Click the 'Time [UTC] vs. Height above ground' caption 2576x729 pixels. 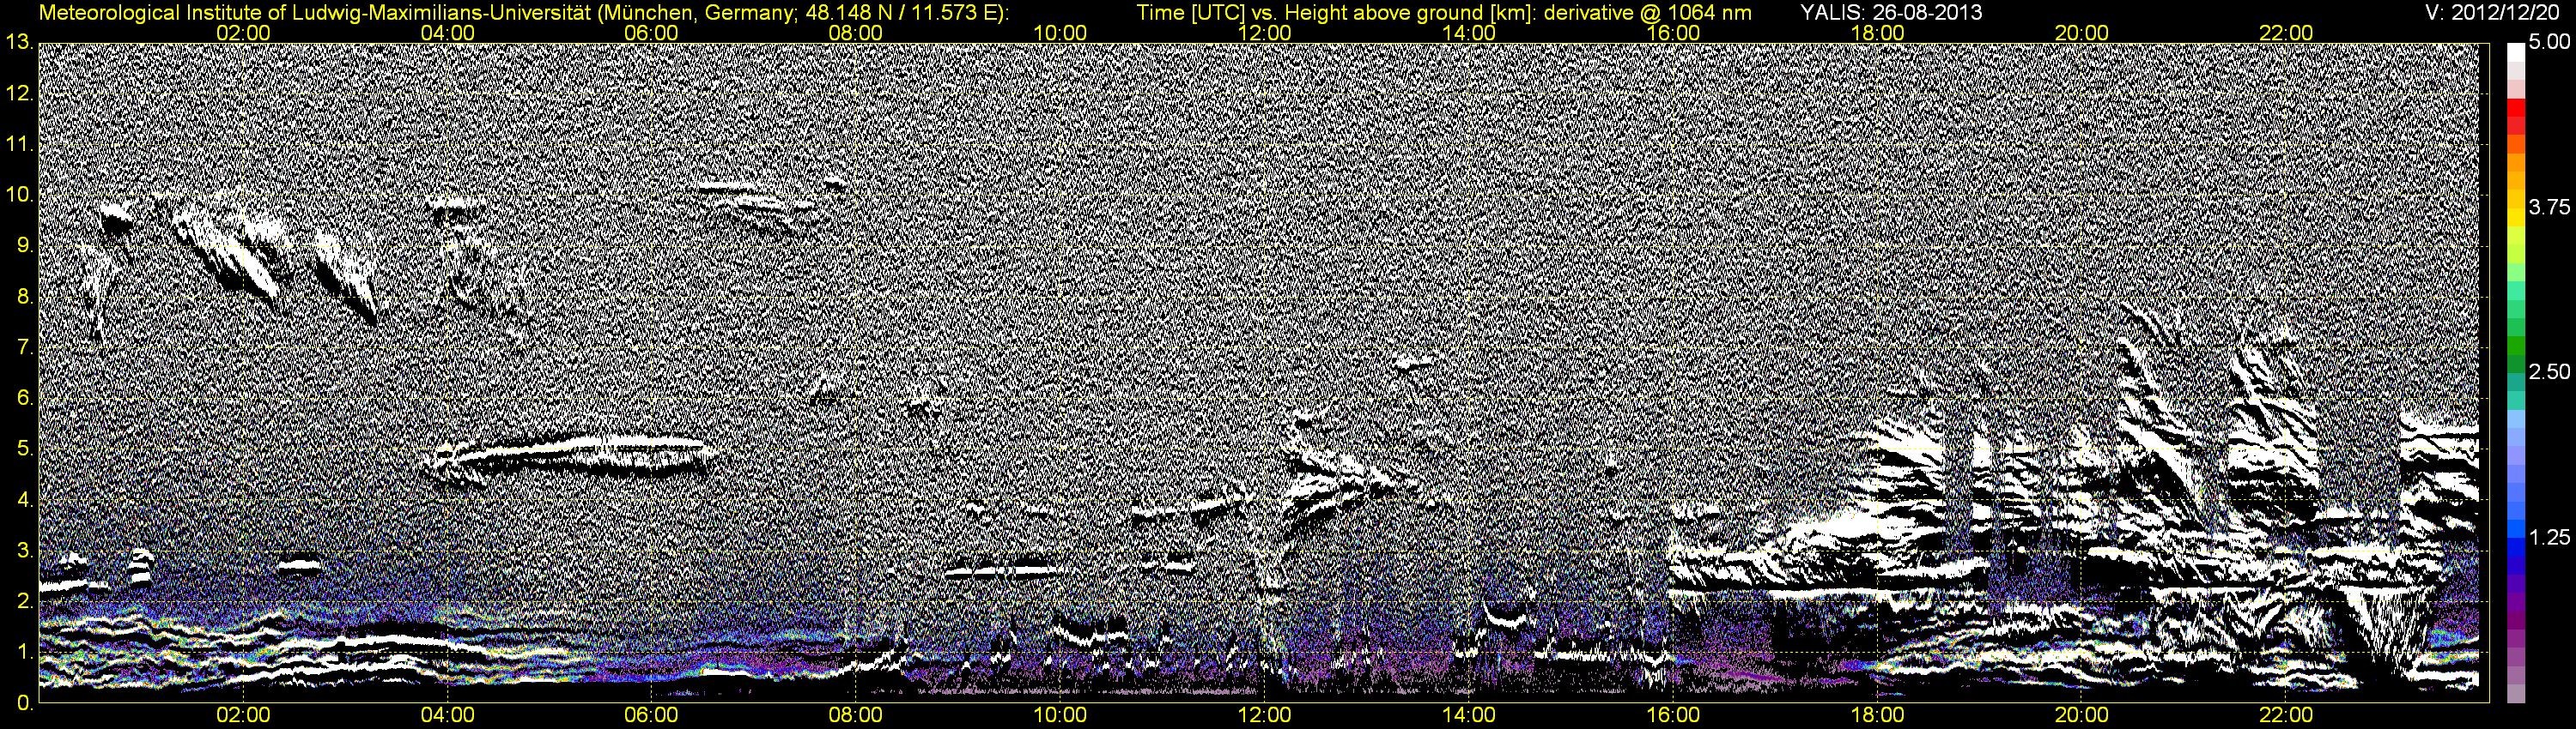click(x=1444, y=13)
